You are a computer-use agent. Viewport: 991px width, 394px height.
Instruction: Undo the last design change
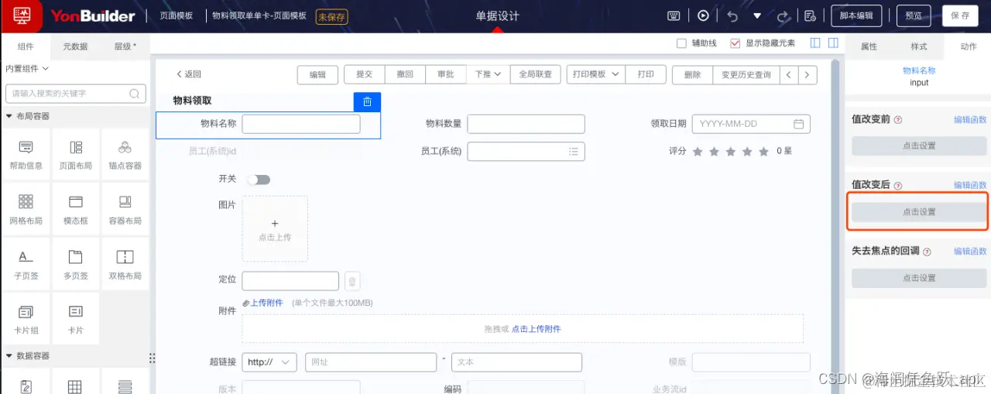pyautogui.click(x=732, y=15)
